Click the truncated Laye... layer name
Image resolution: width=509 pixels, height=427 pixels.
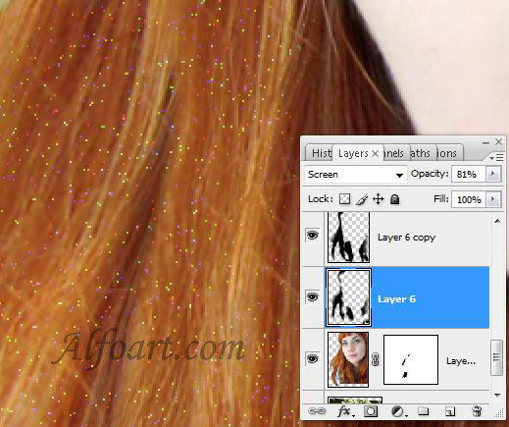[461, 361]
